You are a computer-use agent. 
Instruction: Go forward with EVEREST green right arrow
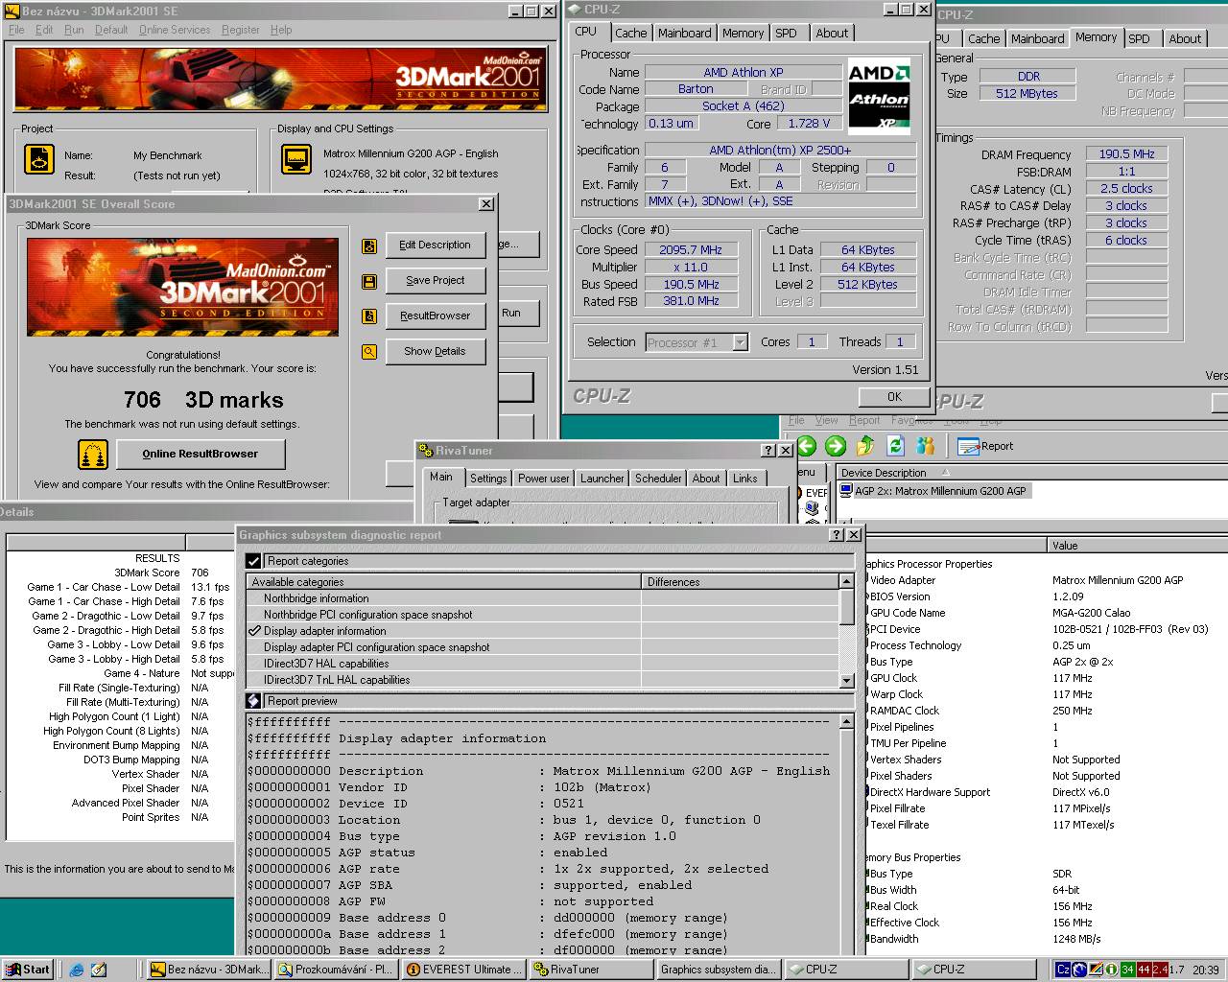(x=836, y=446)
